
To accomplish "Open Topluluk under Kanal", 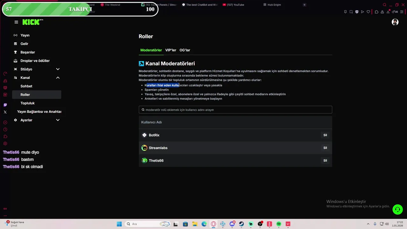I will point(37,103).
